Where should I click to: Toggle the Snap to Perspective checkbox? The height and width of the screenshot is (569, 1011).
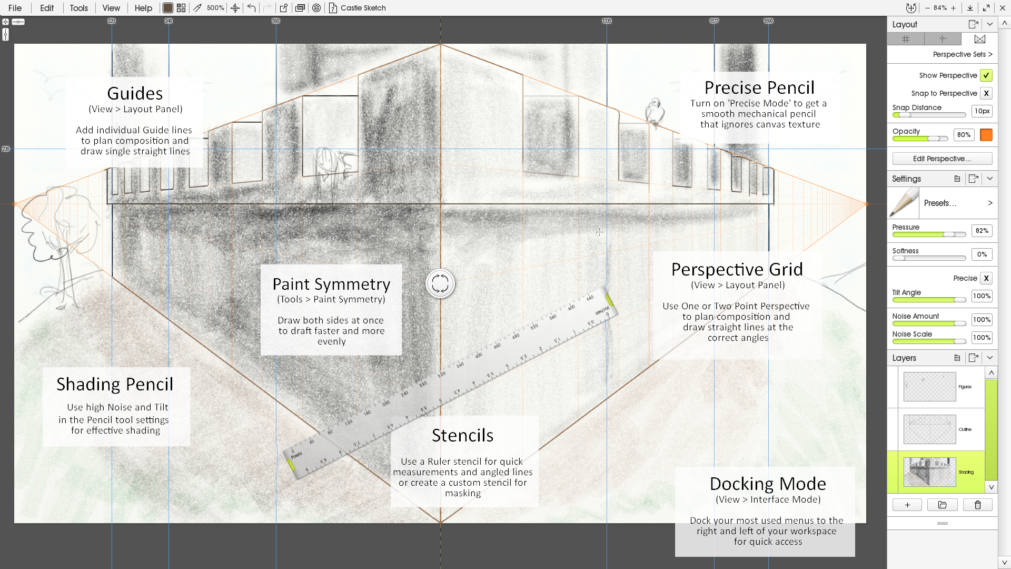(x=986, y=93)
